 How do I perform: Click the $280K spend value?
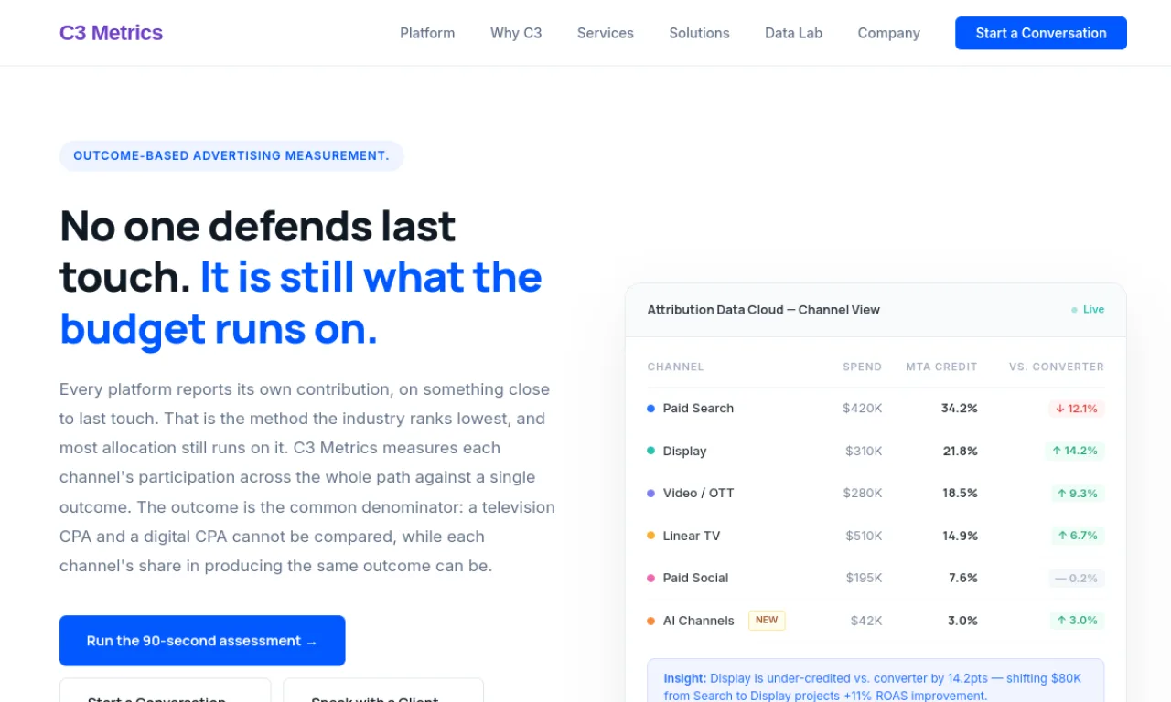click(x=863, y=493)
